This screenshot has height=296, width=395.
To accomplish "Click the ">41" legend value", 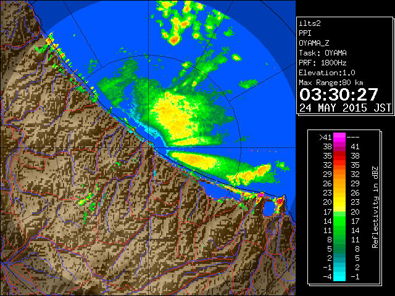I will 325,137.
